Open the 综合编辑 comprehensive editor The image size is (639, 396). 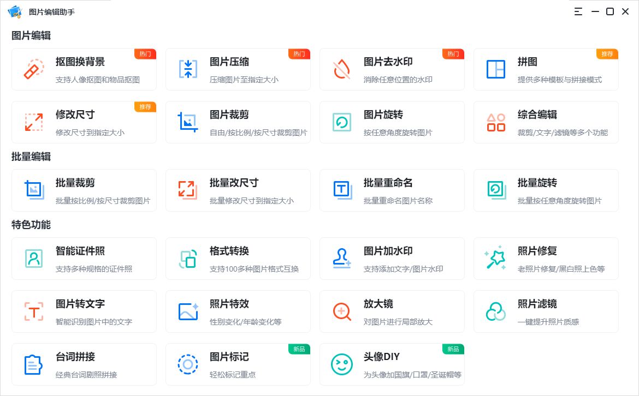[x=546, y=121]
